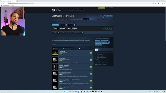Screen dimensions: 166x93
Task: Click the collection five-star rating
Action: coord(107,28)
